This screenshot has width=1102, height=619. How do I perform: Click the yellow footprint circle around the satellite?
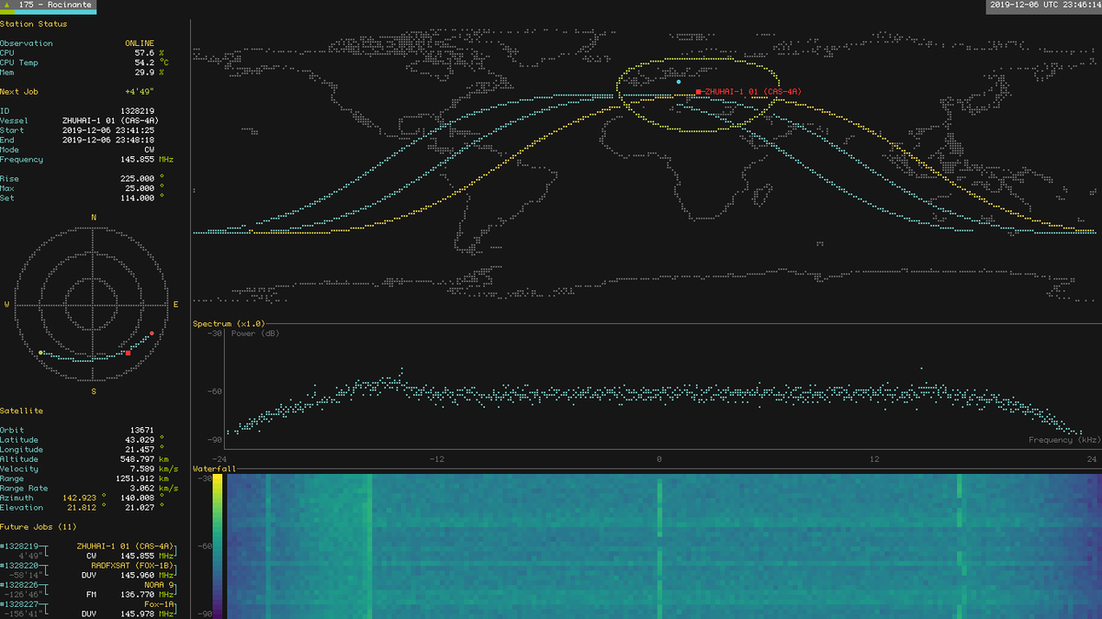pyautogui.click(x=696, y=57)
